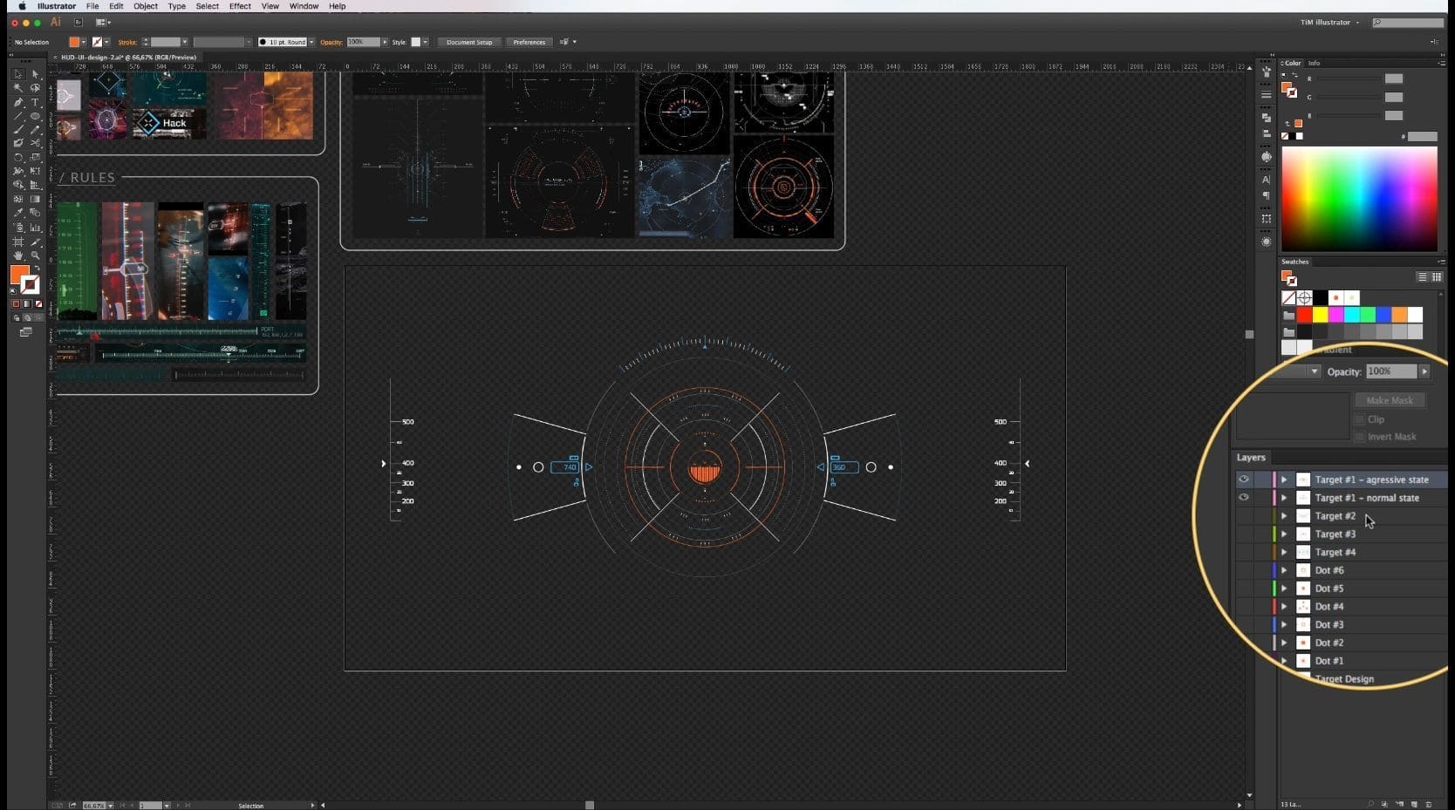Expand the Target #2 layer
Viewport: 1455px width, 810px height.
pyautogui.click(x=1283, y=516)
